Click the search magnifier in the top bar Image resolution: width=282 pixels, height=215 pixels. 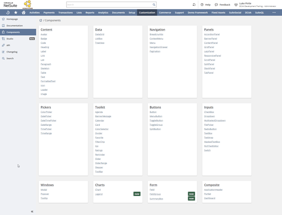pyautogui.click(x=154, y=5)
